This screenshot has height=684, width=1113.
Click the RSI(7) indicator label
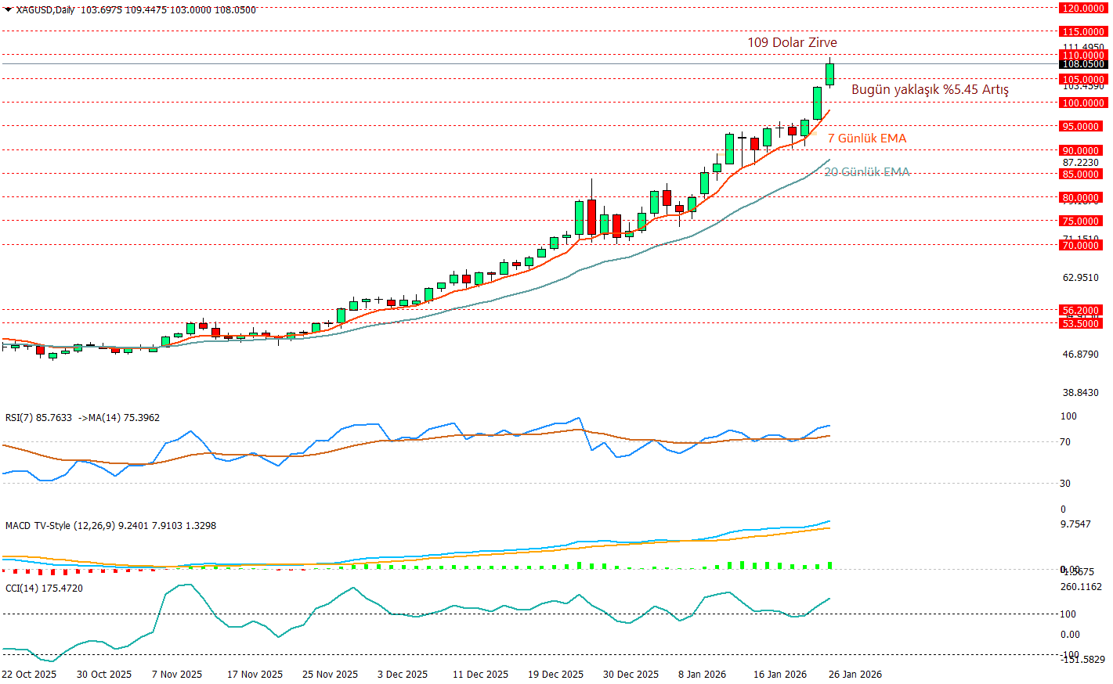click(x=38, y=418)
